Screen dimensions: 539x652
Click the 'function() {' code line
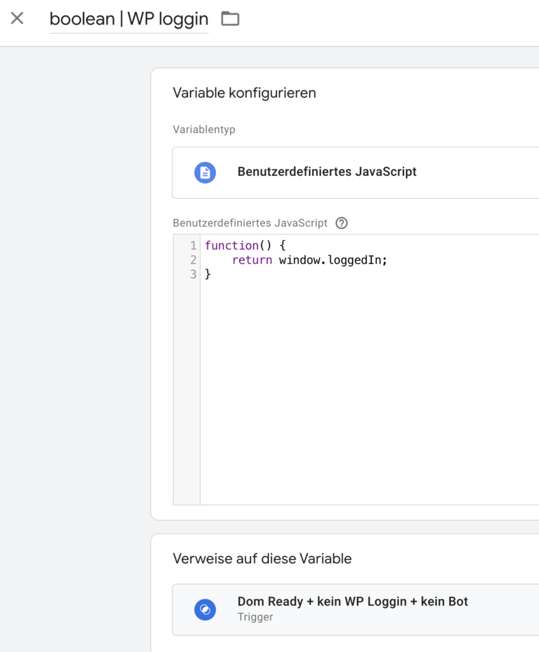[x=245, y=246]
